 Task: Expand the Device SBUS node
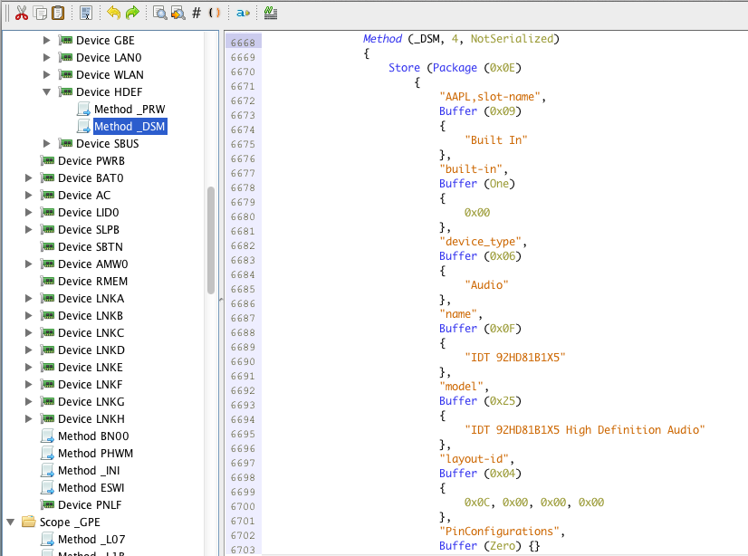(47, 144)
